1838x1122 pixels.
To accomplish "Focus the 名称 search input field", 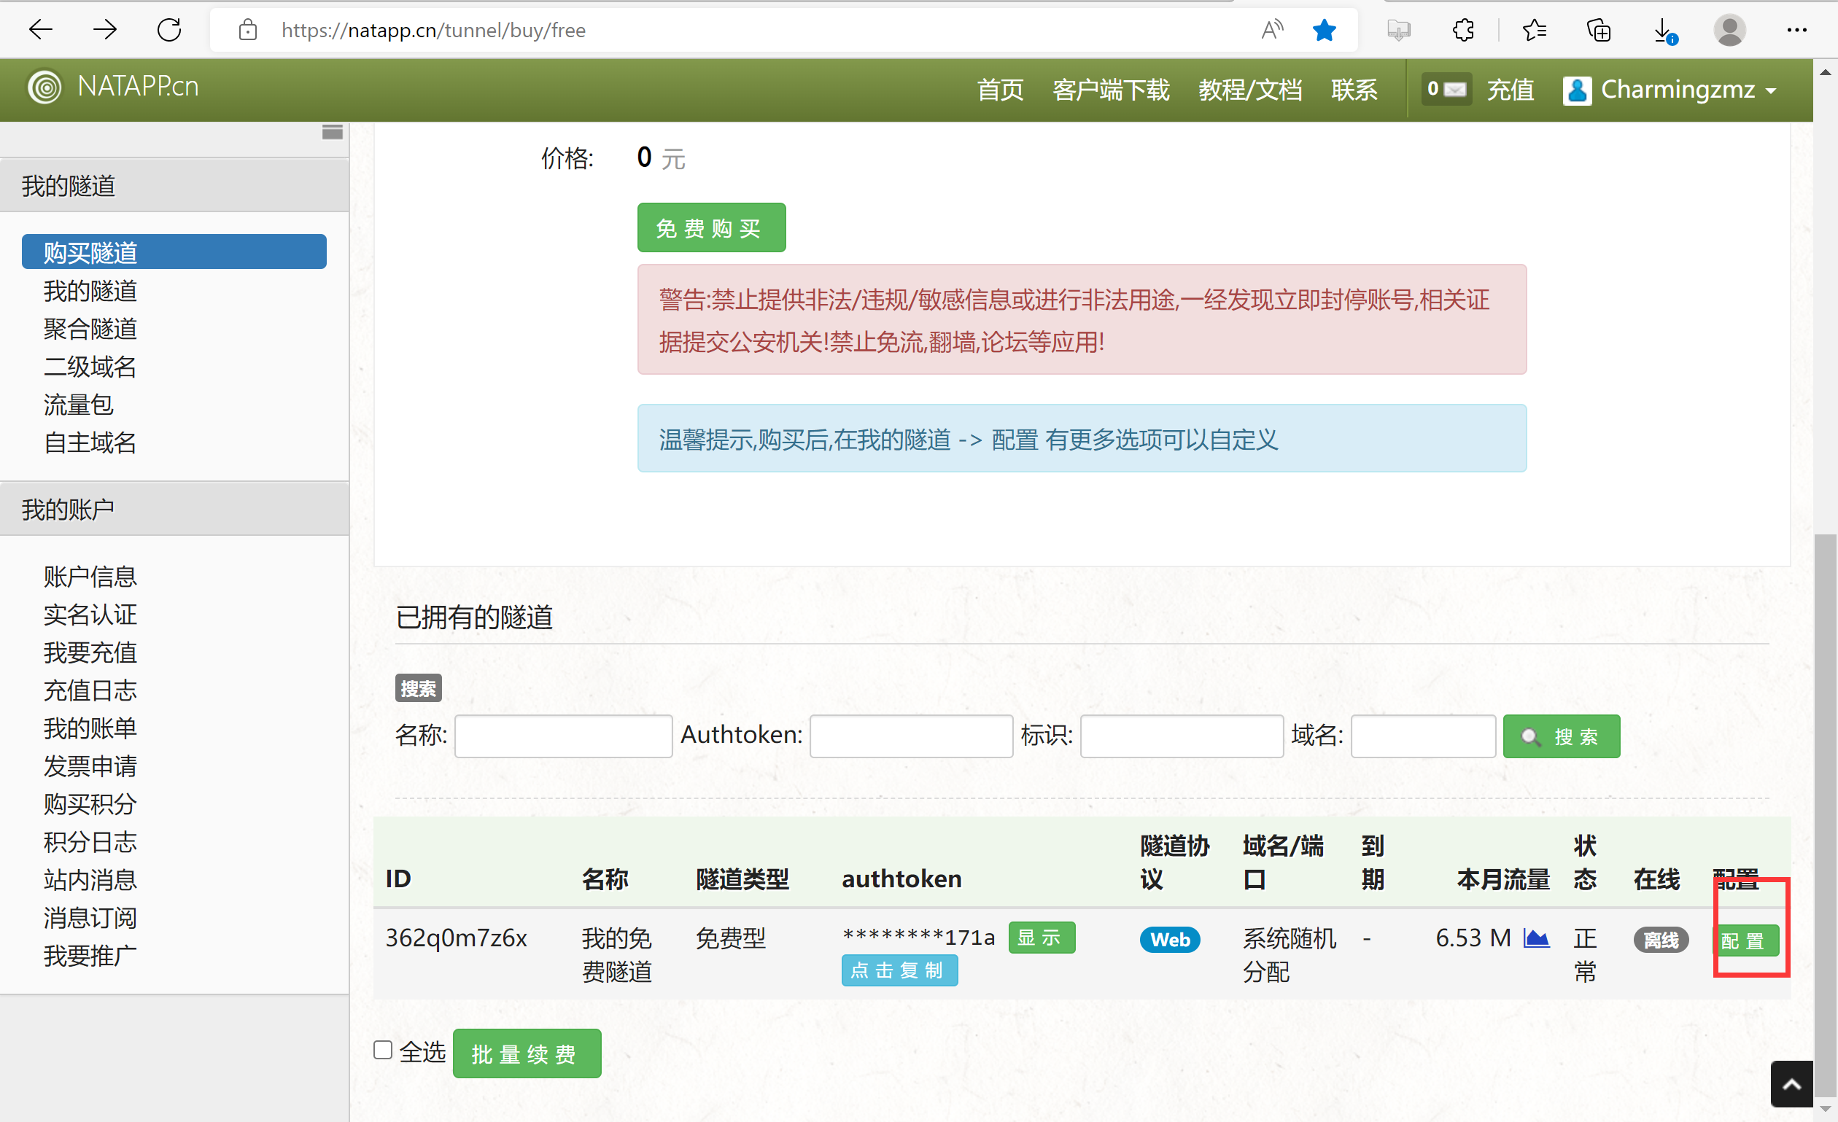I will coord(563,736).
